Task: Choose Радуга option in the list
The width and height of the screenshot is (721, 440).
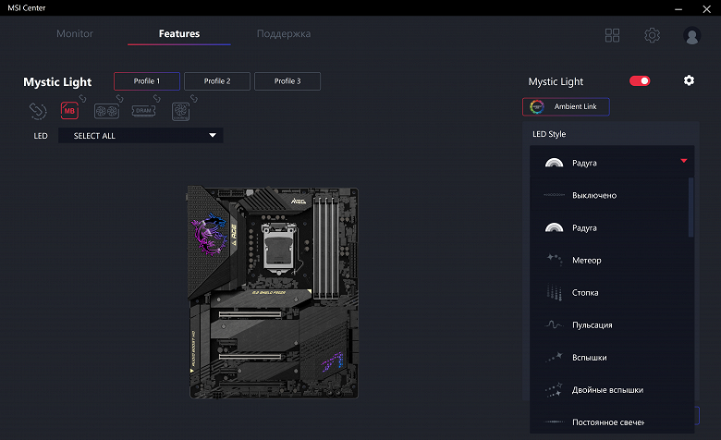Action: click(609, 227)
